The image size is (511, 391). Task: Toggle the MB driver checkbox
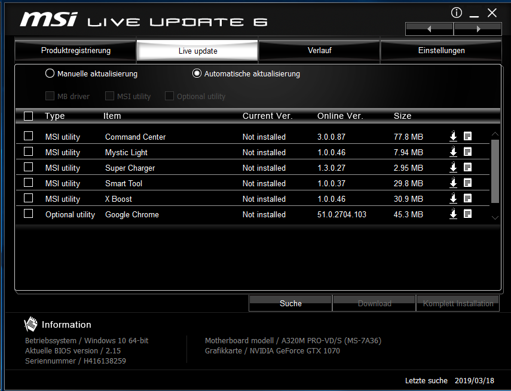pyautogui.click(x=50, y=96)
